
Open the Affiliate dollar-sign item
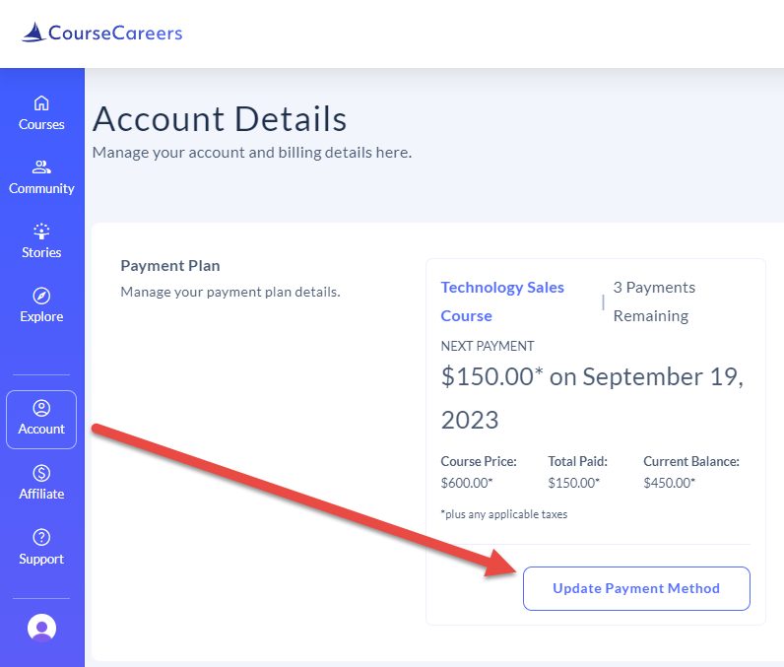[x=41, y=483]
